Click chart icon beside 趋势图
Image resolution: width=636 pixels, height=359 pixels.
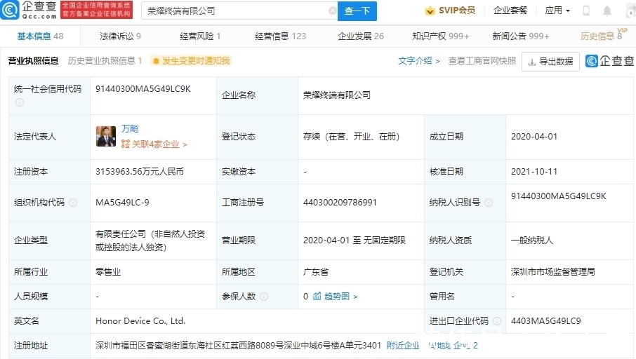pyautogui.click(x=317, y=296)
